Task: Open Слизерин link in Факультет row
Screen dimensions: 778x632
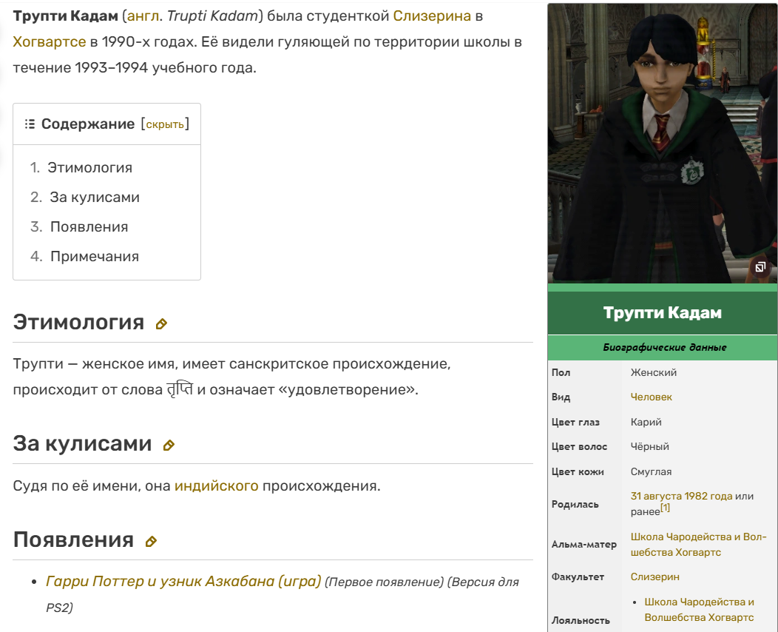Action: (x=654, y=576)
